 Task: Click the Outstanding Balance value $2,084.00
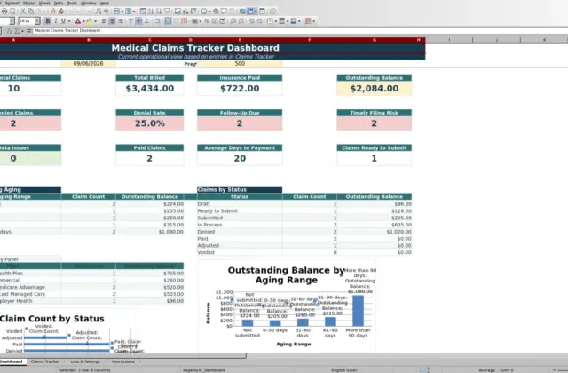pyautogui.click(x=375, y=89)
